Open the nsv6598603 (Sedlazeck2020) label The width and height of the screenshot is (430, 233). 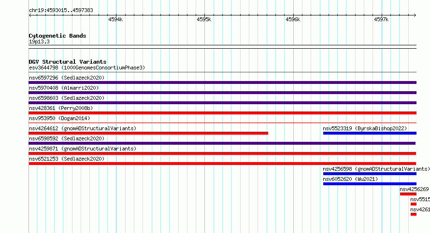pyautogui.click(x=67, y=98)
